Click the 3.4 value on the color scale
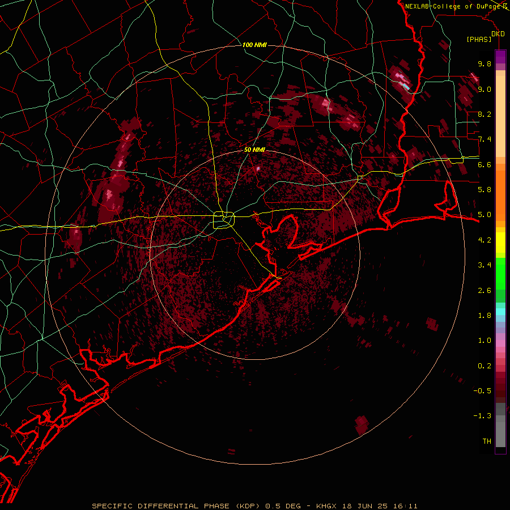 pos(484,265)
